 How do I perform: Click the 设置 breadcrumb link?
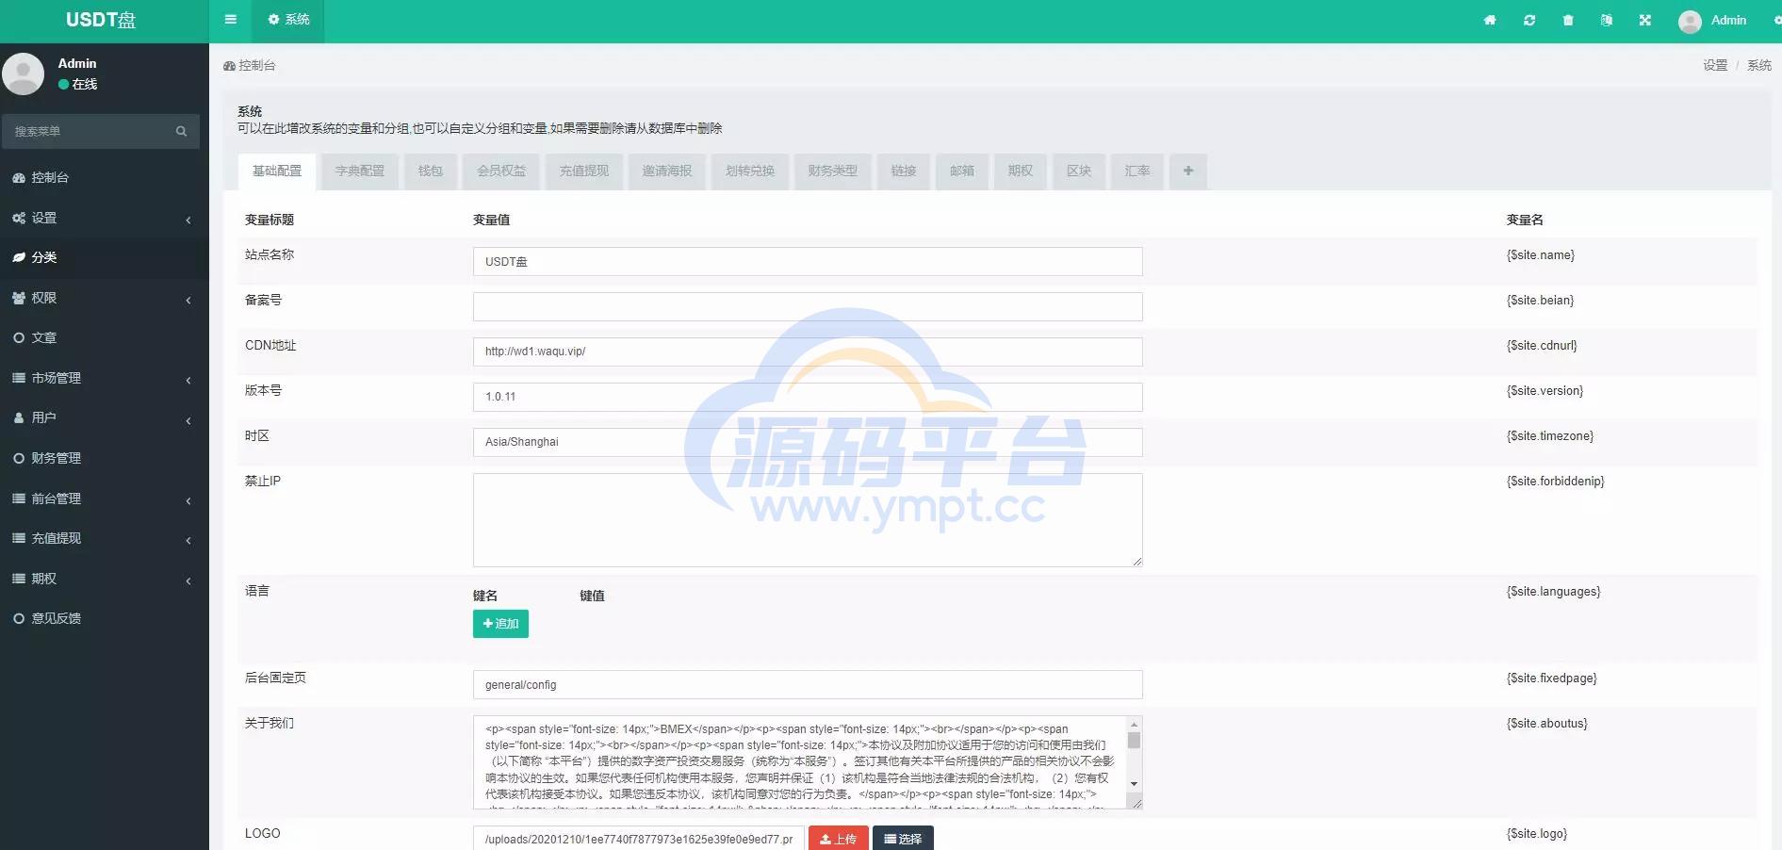coord(1715,65)
